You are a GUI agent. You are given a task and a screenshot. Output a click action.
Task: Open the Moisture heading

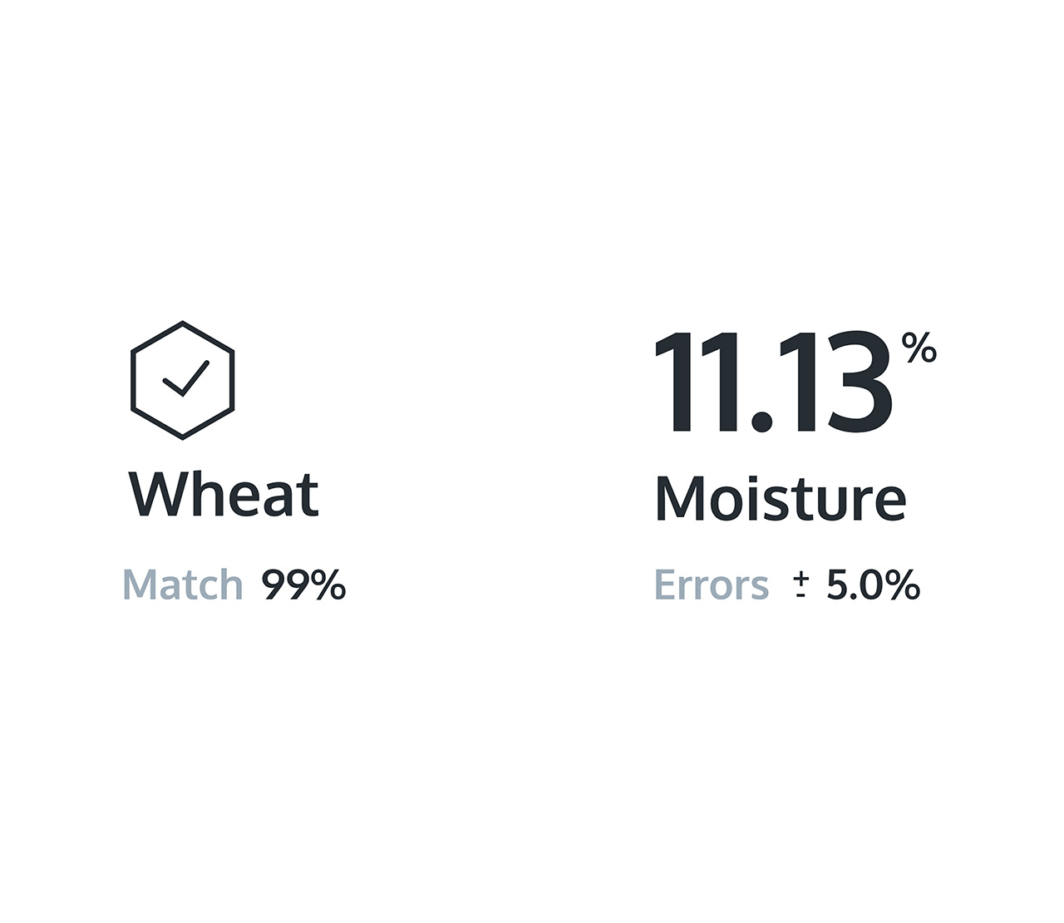coord(781,498)
